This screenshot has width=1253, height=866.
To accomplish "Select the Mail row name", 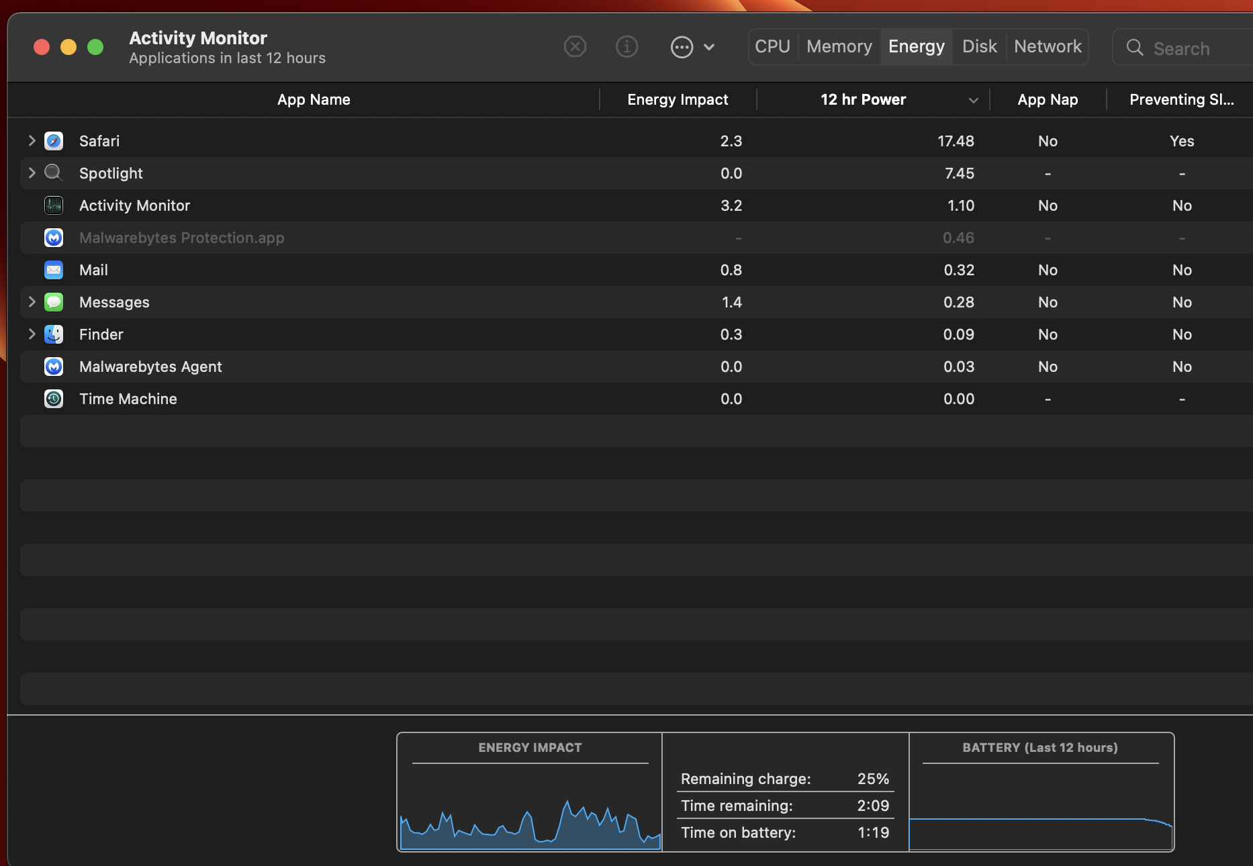I will (x=93, y=270).
